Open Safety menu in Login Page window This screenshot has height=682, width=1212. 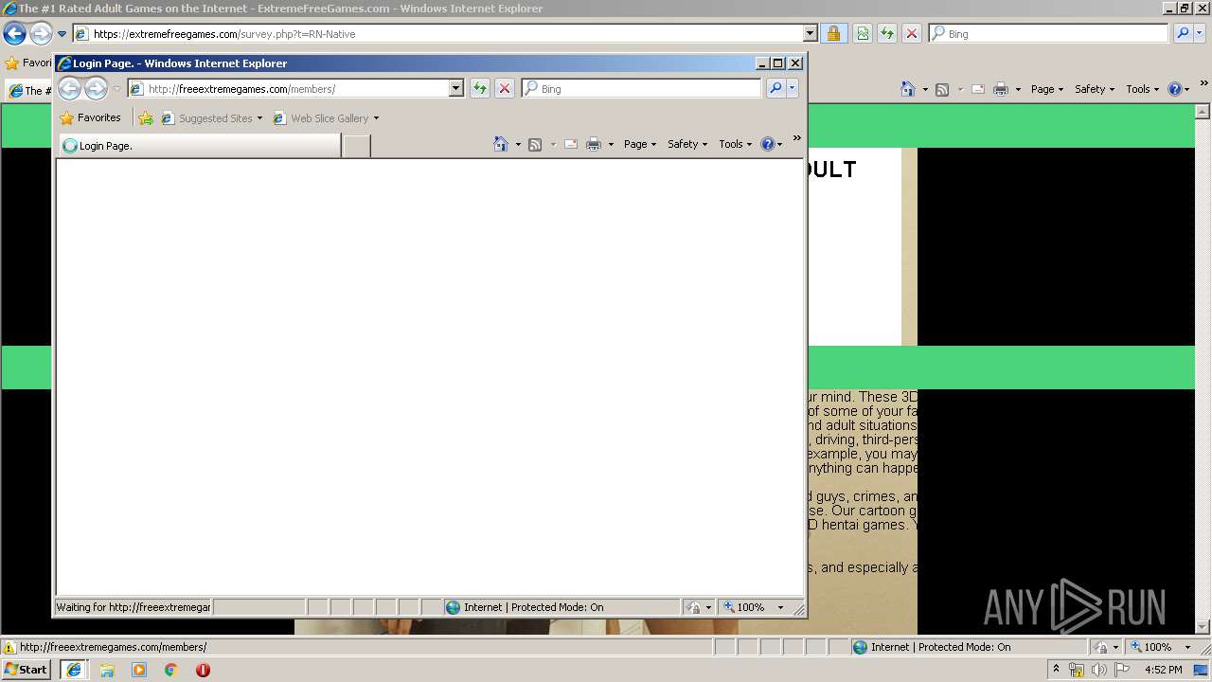(x=687, y=144)
